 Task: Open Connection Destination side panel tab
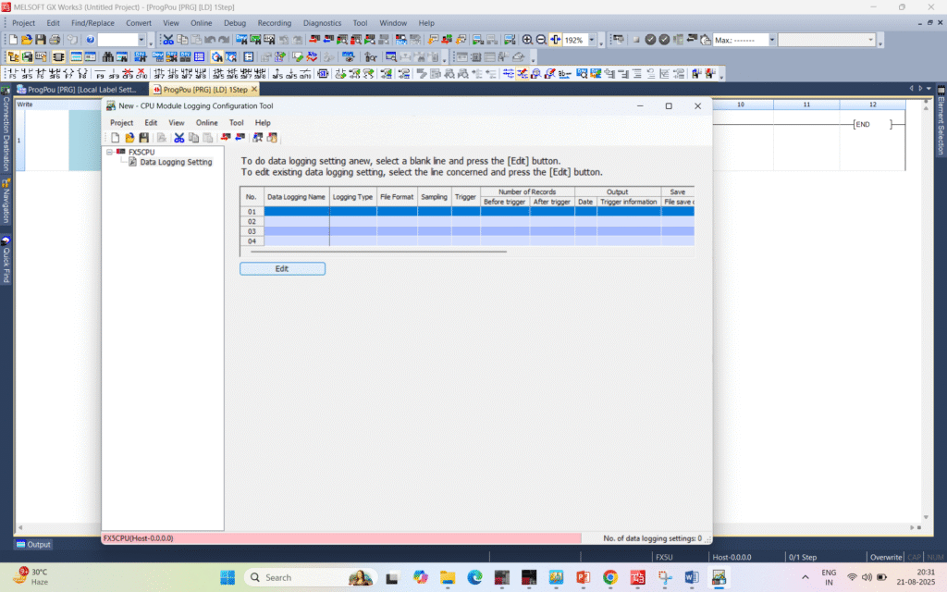[x=6, y=129]
